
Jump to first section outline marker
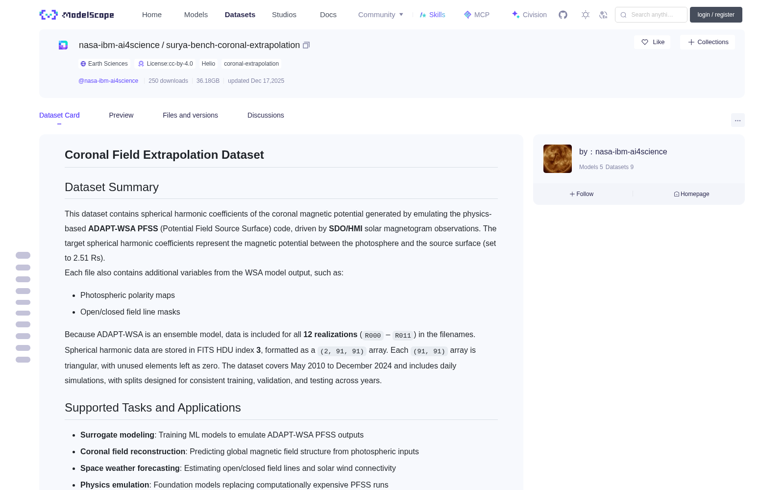point(23,255)
